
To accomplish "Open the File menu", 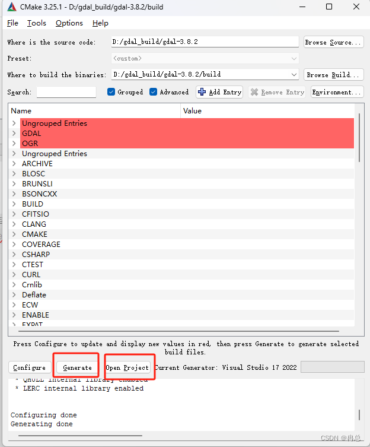I will tap(12, 23).
